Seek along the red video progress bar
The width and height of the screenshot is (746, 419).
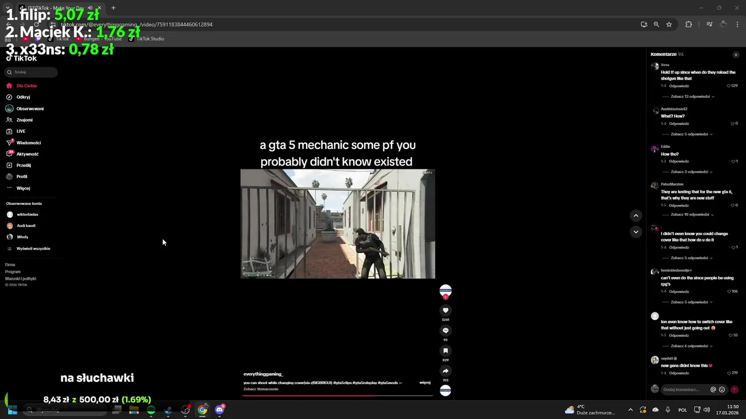click(337, 395)
